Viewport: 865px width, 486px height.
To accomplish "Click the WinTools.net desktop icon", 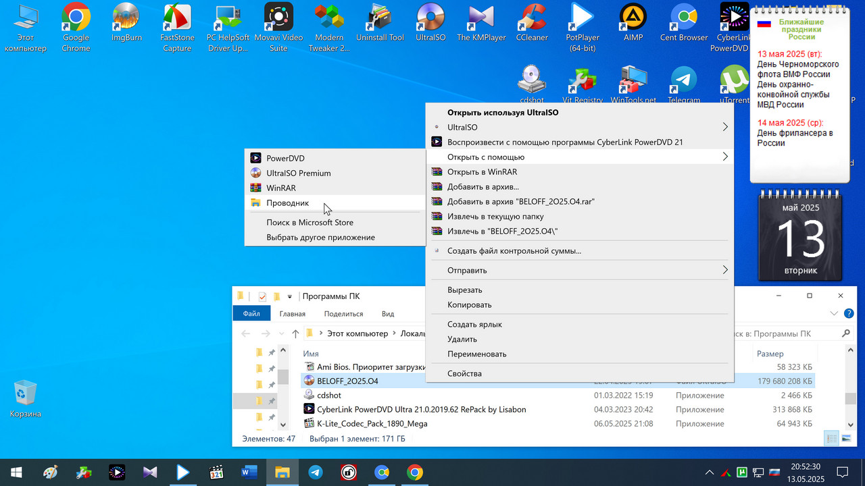I will tap(633, 84).
